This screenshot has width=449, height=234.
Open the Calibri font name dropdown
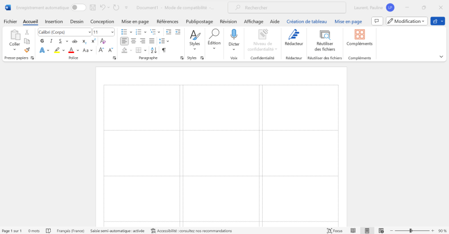tap(90, 32)
